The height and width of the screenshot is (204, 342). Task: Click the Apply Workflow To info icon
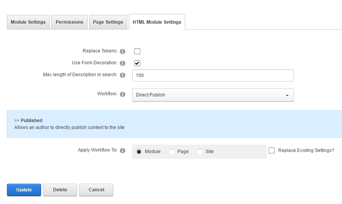point(123,150)
